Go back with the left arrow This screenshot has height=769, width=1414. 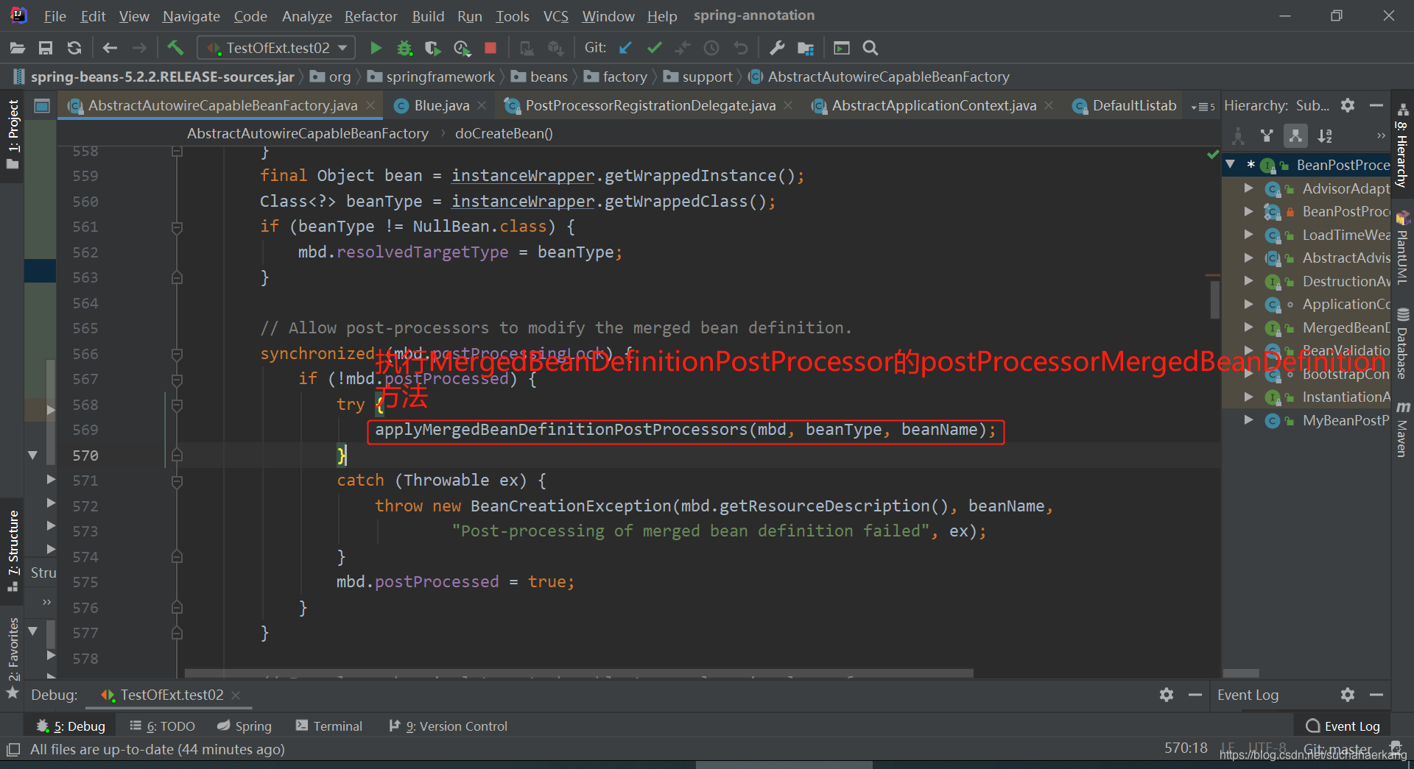[110, 48]
